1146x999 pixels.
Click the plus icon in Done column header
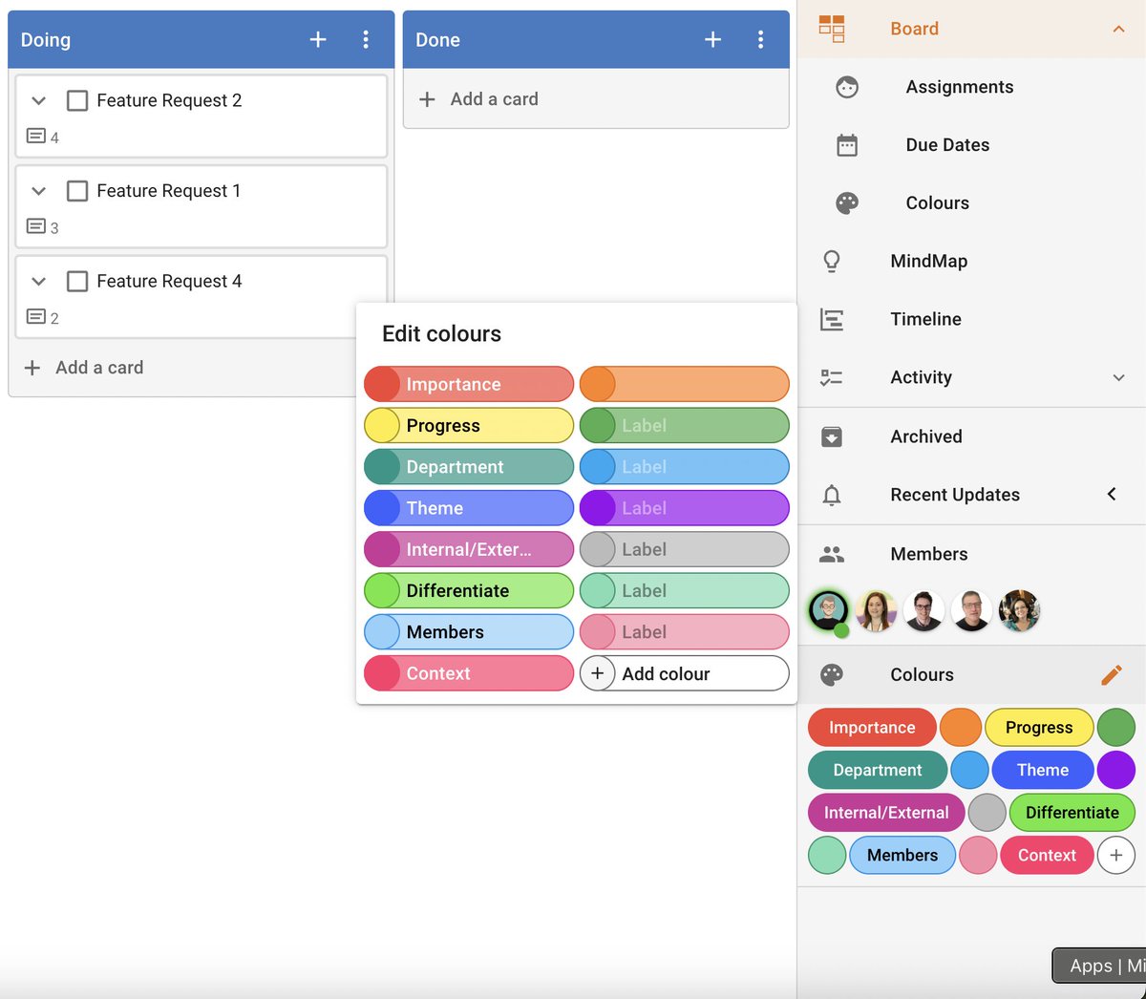[x=712, y=39]
